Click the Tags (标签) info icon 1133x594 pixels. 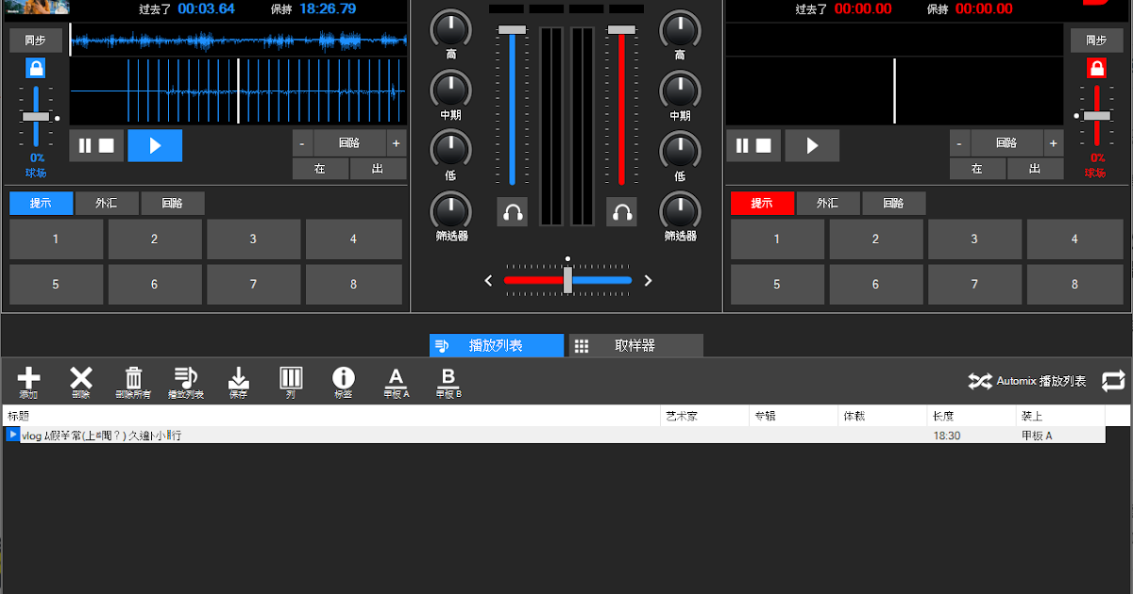coord(344,381)
